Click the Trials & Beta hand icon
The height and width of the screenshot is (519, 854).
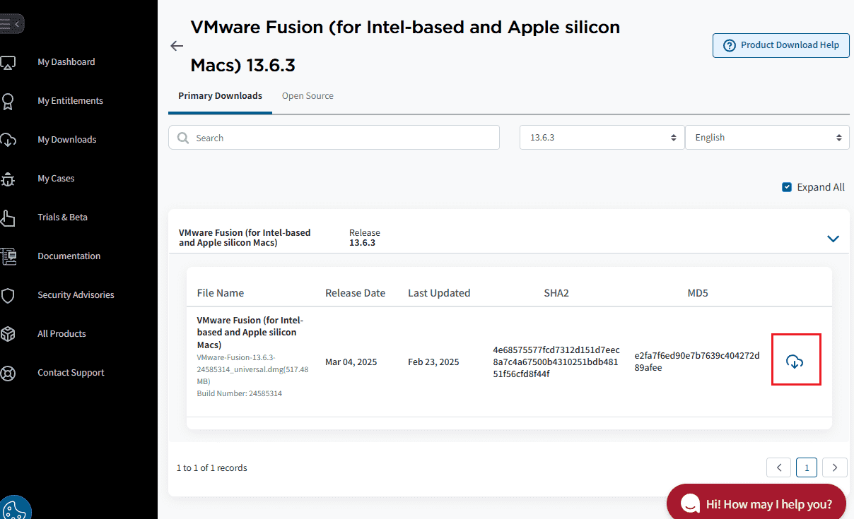click(x=8, y=217)
